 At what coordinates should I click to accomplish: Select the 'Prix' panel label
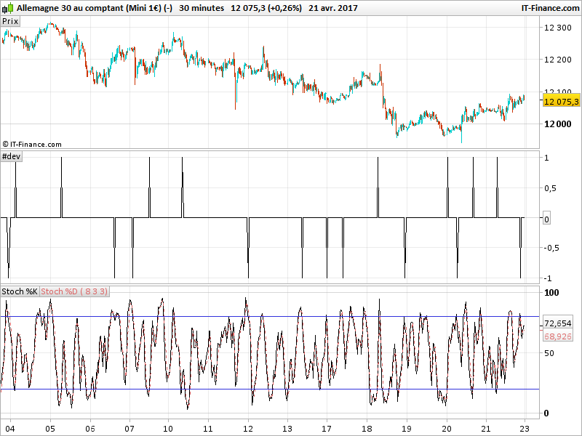pyautogui.click(x=10, y=21)
